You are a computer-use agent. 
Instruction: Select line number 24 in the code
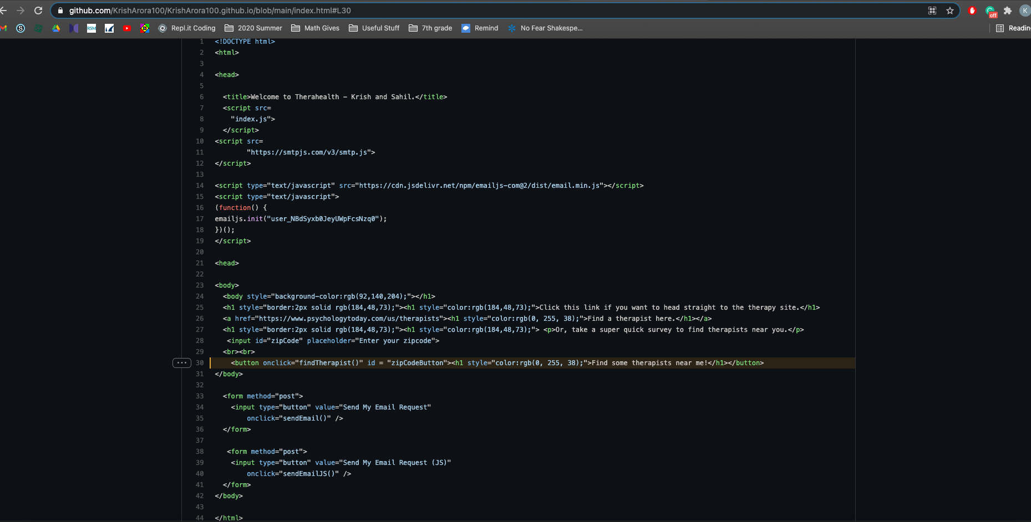(x=200, y=296)
